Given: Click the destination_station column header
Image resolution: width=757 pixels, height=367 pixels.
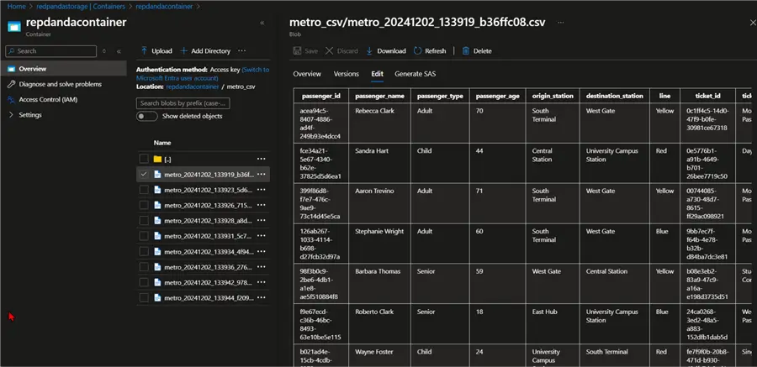Looking at the screenshot, I should (615, 96).
